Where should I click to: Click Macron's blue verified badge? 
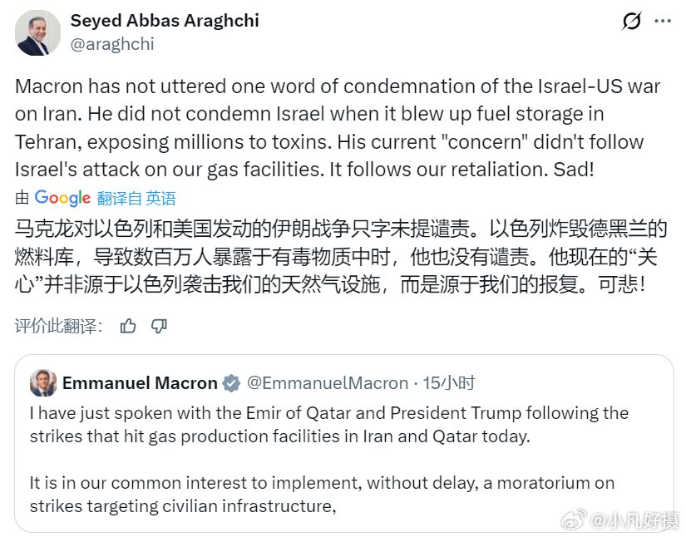(x=231, y=383)
